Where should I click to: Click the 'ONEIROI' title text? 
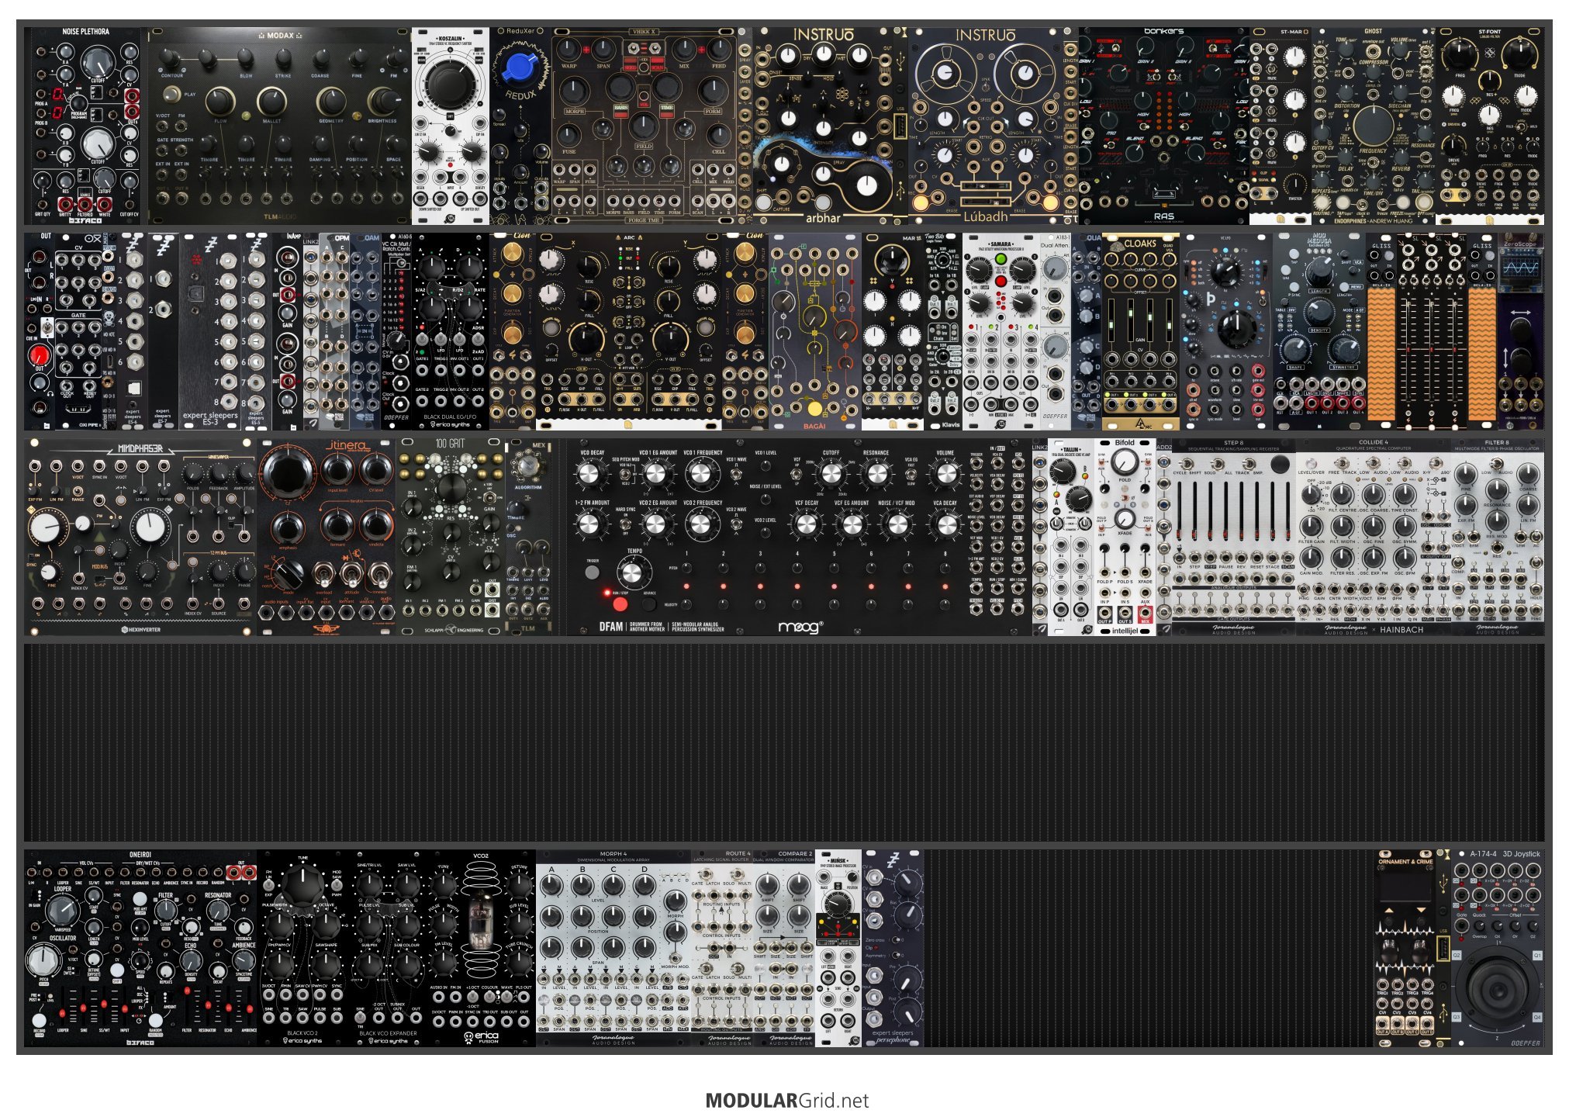[140, 855]
